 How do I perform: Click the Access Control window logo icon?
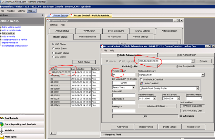(103, 46)
